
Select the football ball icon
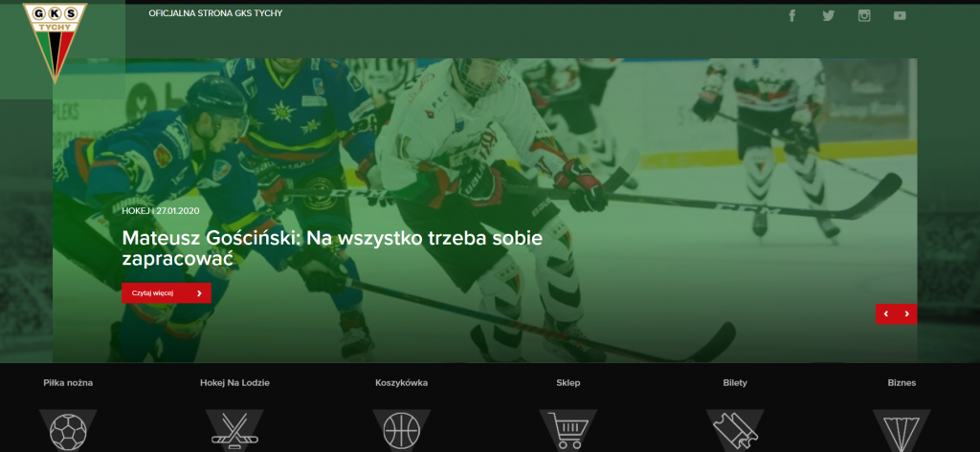pos(68,431)
